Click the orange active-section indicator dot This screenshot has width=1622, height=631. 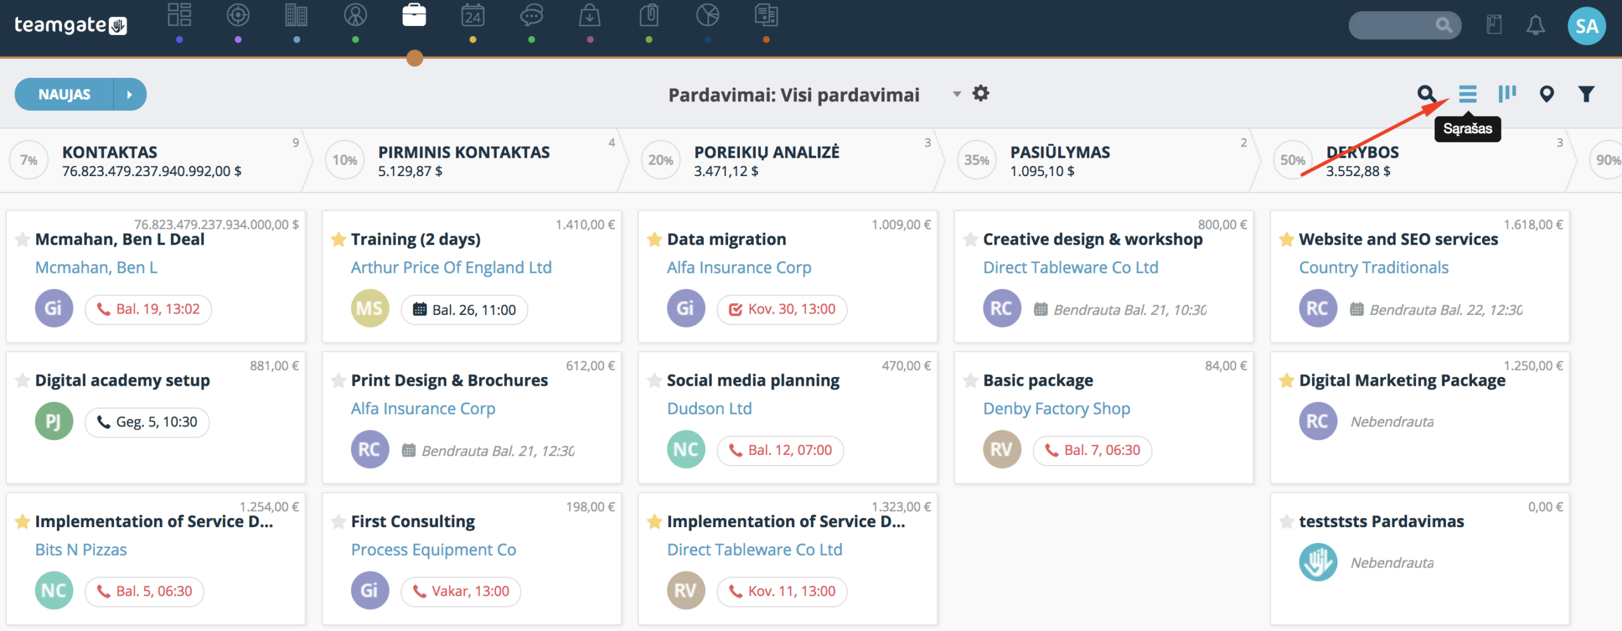click(414, 58)
